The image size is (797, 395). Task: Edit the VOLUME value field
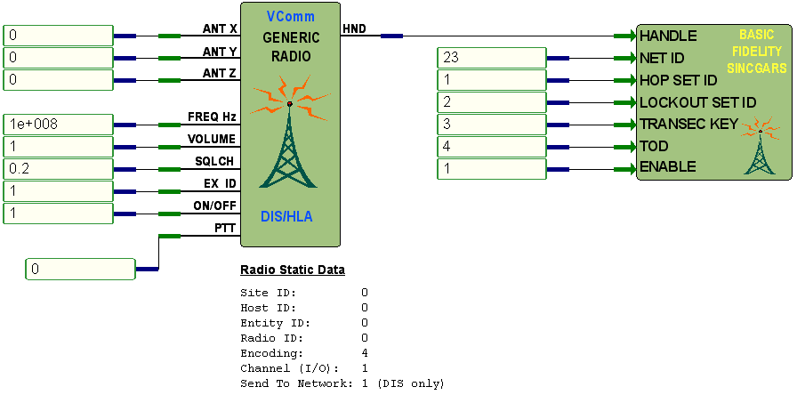58,147
